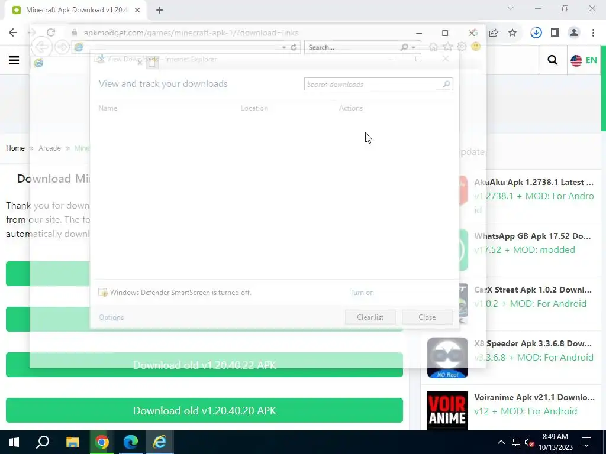Expand Internet Explorer address bar dropdown arrow

[x=284, y=47]
